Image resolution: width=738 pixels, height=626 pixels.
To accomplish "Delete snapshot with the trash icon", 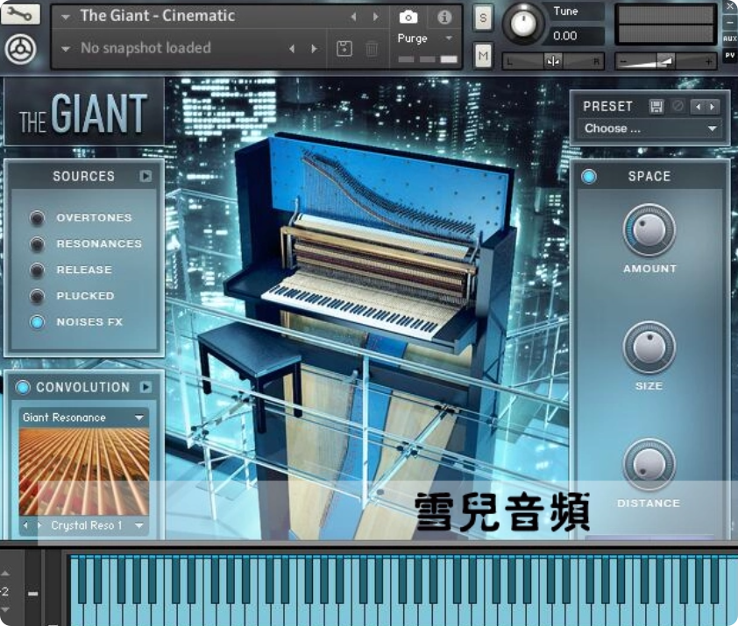I will 372,48.
